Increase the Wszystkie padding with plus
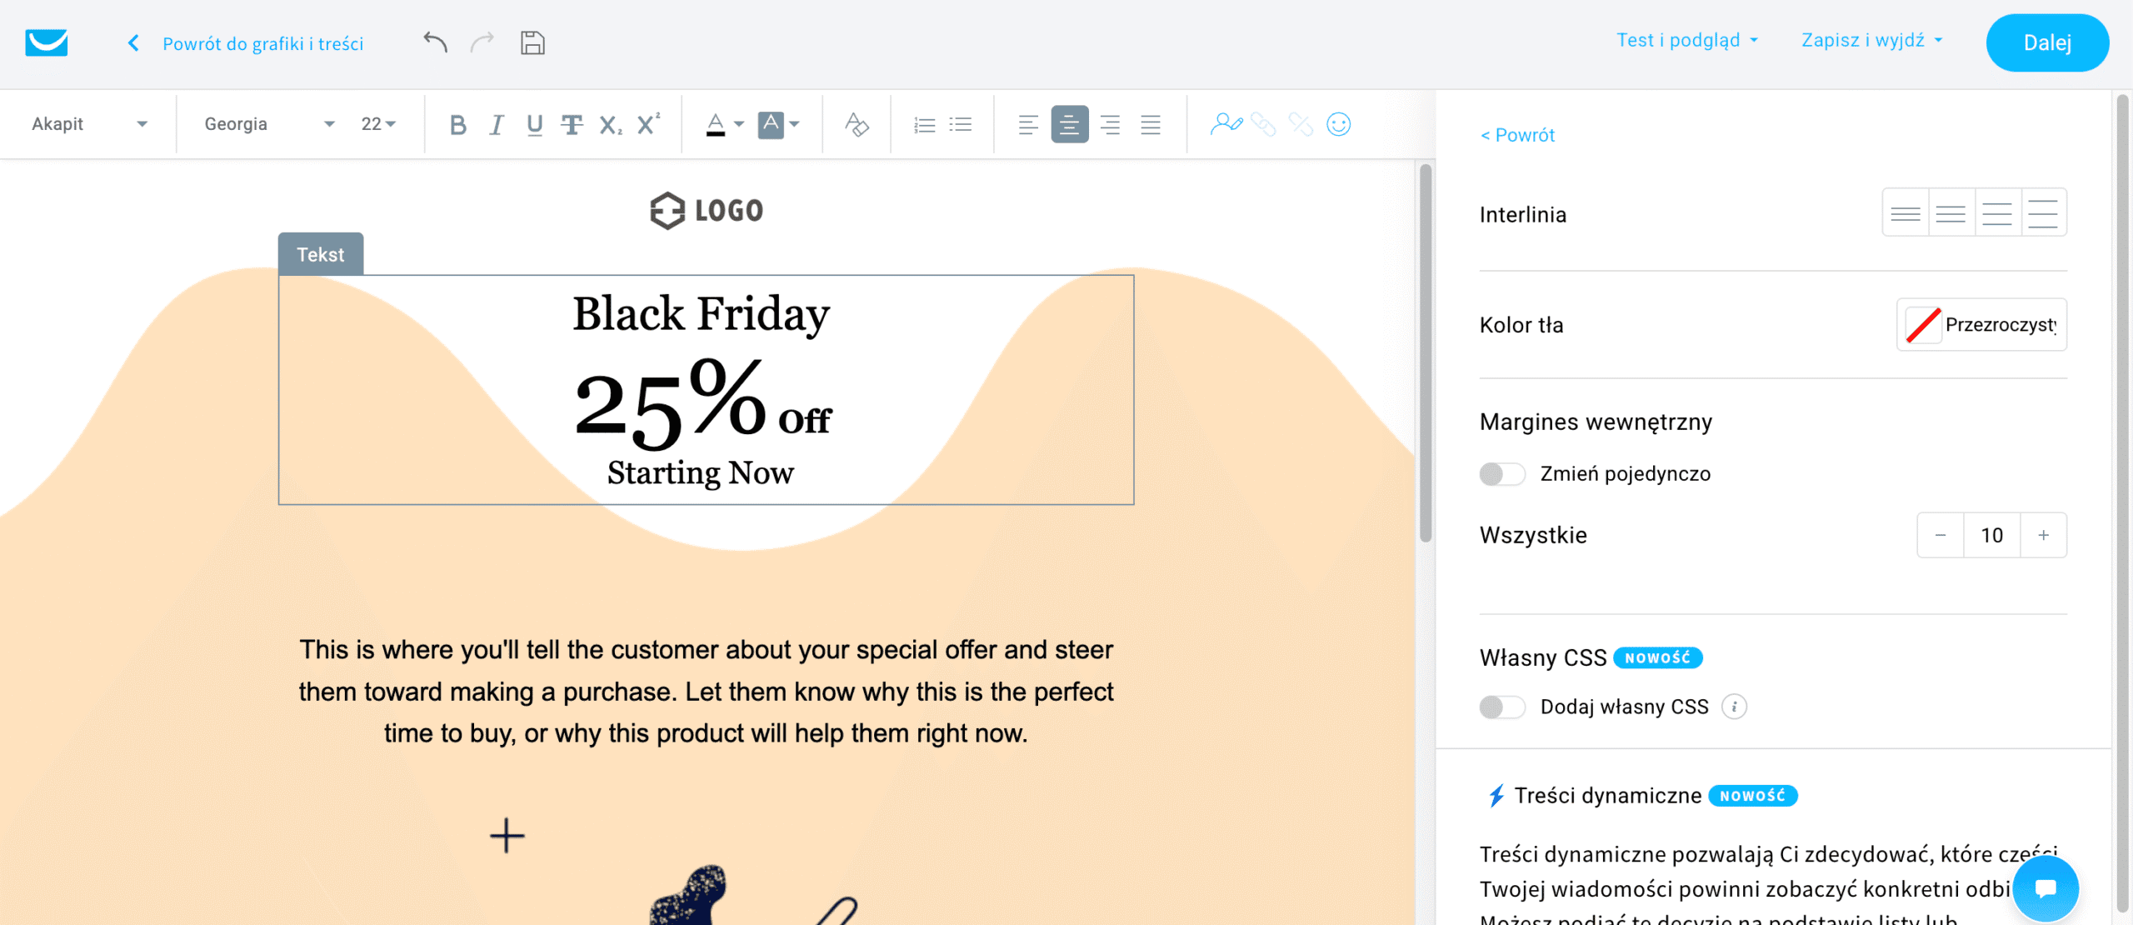Viewport: 2133px width, 925px height. click(2043, 536)
